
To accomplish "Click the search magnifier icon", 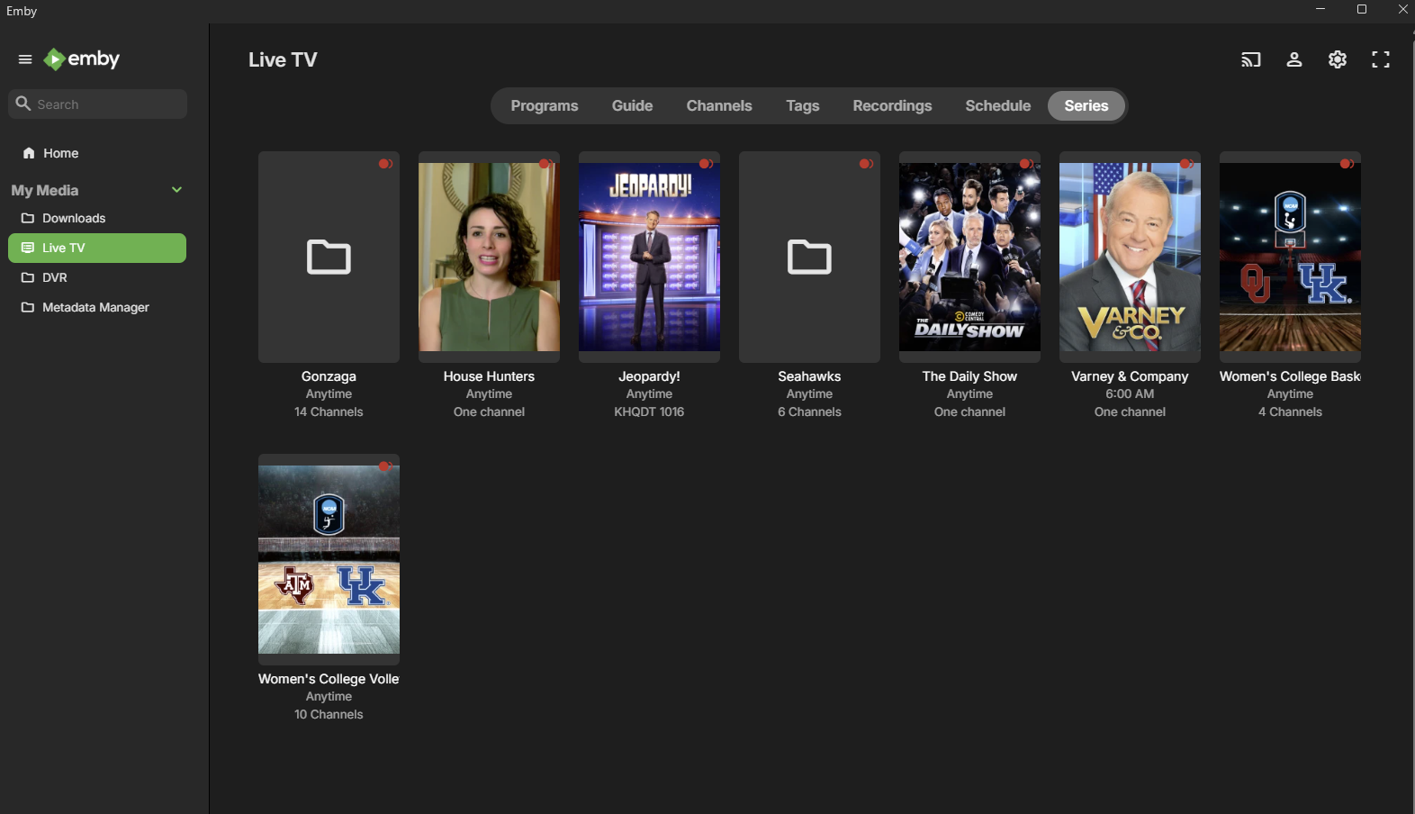I will point(23,104).
